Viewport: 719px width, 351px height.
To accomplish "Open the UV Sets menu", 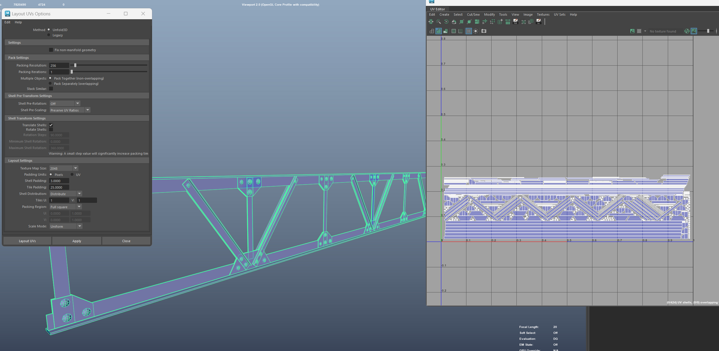I will [559, 14].
